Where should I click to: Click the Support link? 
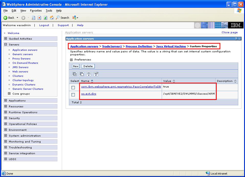coord(63,25)
